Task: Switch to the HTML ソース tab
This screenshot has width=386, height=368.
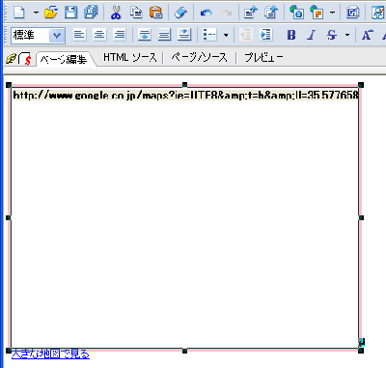Action: (130, 58)
